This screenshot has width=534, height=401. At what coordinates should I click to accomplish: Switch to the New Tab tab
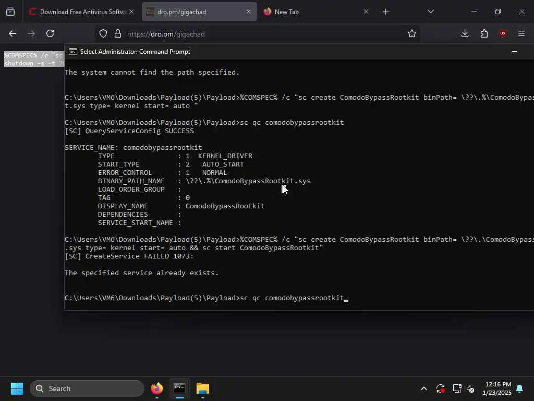315,12
